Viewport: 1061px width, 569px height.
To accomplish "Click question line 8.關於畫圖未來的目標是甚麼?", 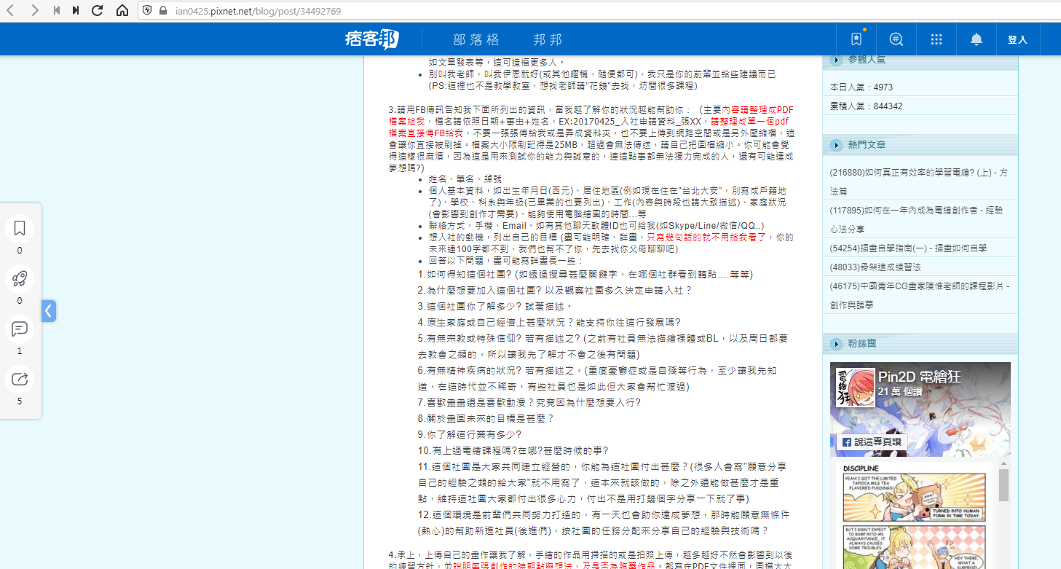I will pos(486,418).
